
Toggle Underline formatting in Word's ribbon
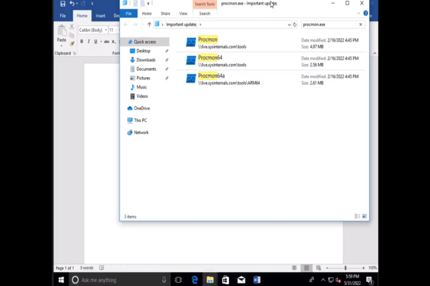[96, 42]
